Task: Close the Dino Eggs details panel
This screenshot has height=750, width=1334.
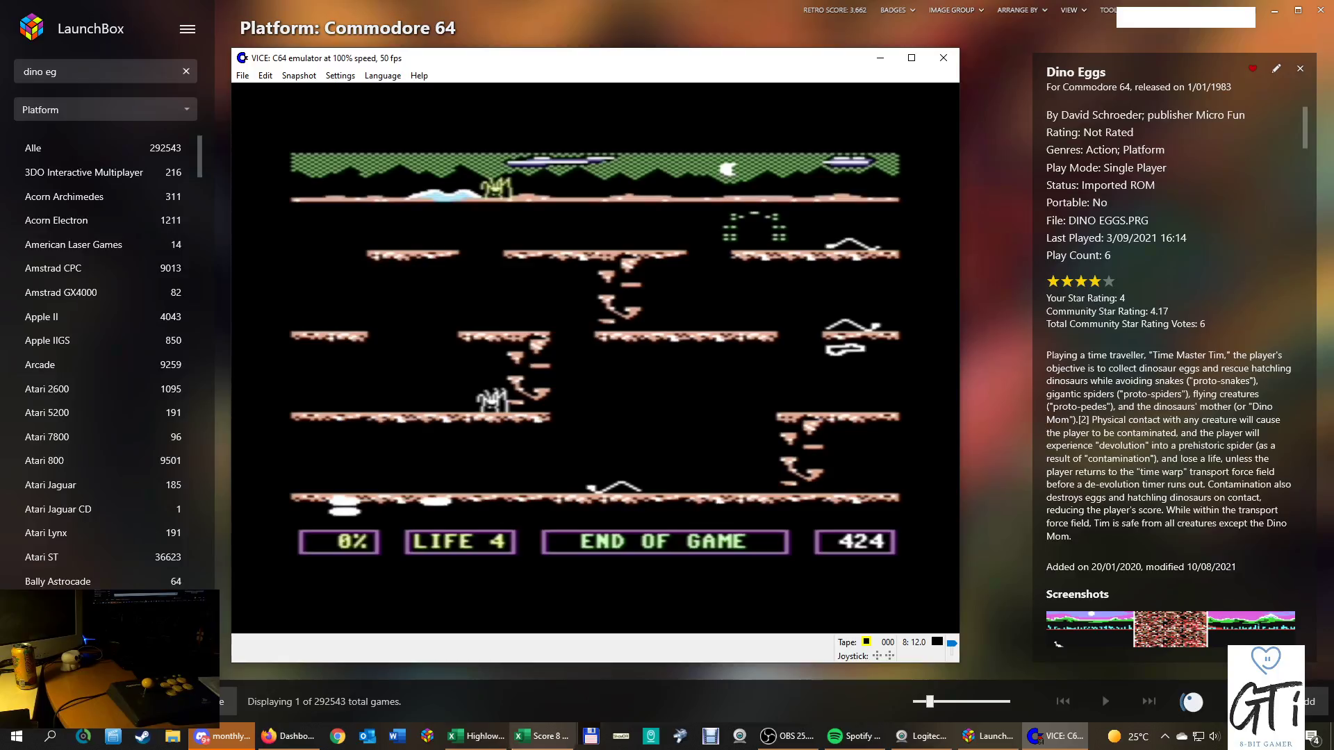Action: pos(1300,69)
